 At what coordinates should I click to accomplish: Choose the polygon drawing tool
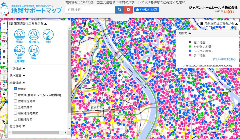pyautogui.click(x=4, y=51)
